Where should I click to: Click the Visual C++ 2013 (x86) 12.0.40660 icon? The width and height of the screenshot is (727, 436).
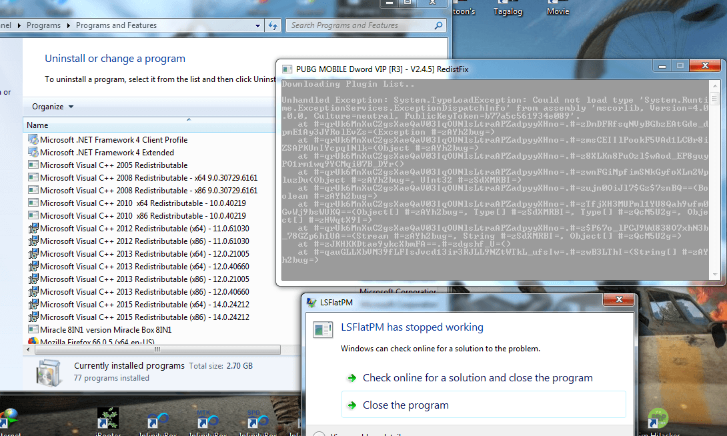click(x=33, y=291)
